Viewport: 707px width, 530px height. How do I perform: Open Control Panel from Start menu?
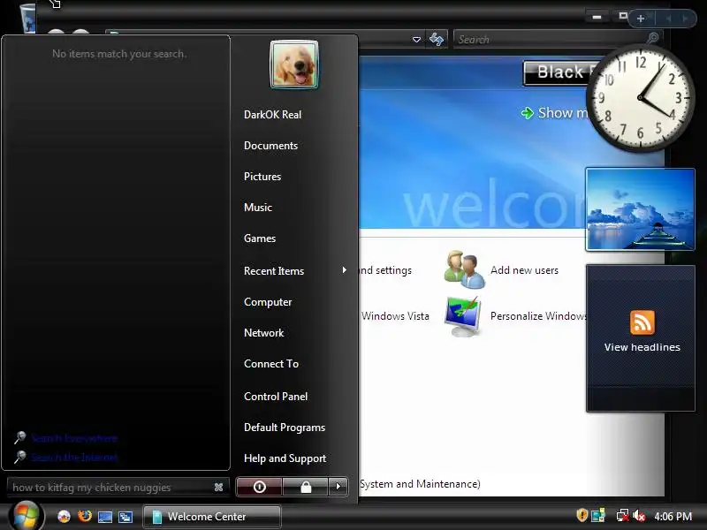pyautogui.click(x=276, y=396)
